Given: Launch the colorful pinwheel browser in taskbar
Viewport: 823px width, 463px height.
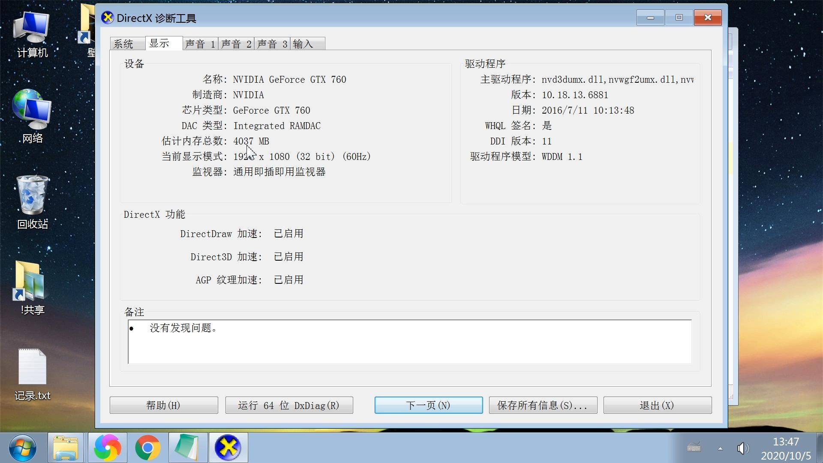Looking at the screenshot, I should [107, 448].
